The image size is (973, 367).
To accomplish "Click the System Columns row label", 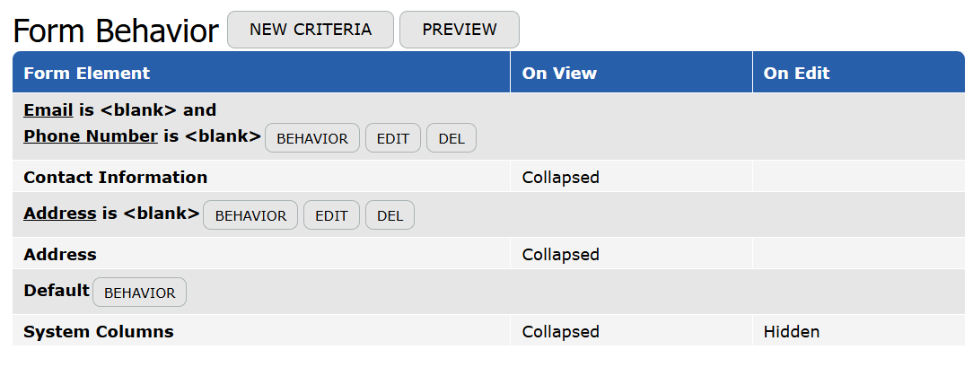I will (99, 332).
